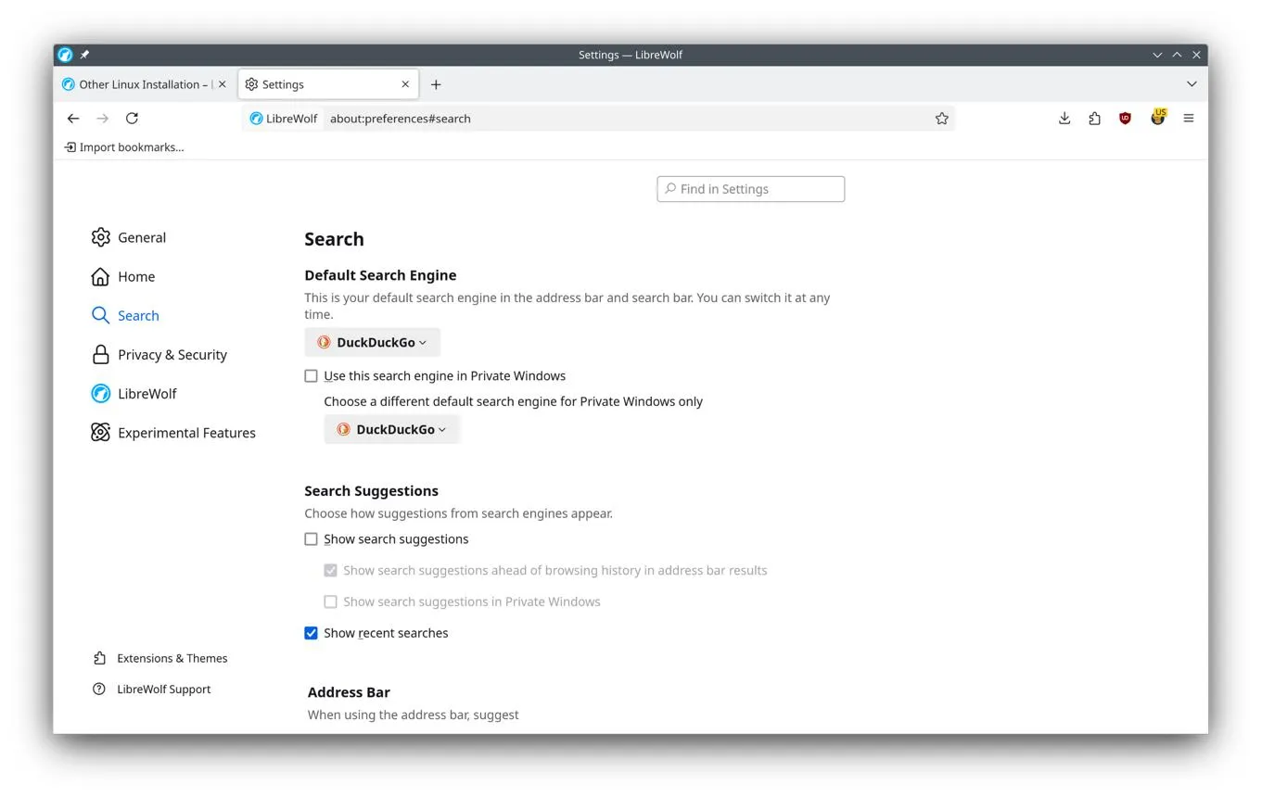Screen dimensions: 1262x797
Task: Open Privacy & Security settings
Action: (159, 355)
